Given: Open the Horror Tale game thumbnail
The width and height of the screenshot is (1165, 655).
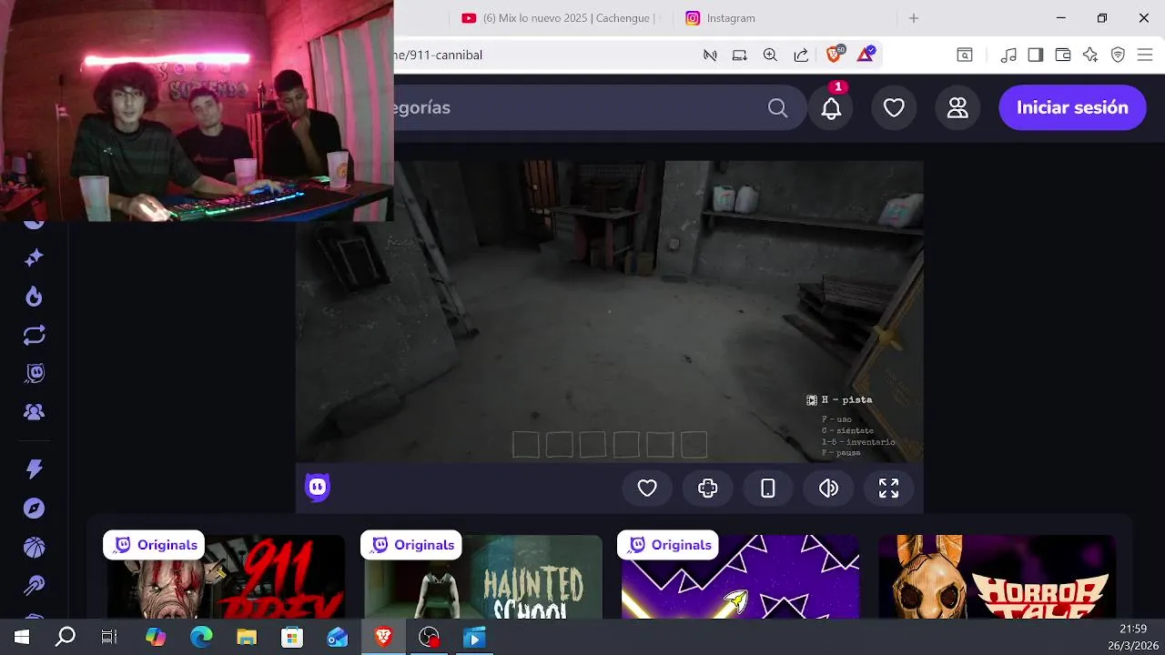Looking at the screenshot, I should pyautogui.click(x=997, y=577).
